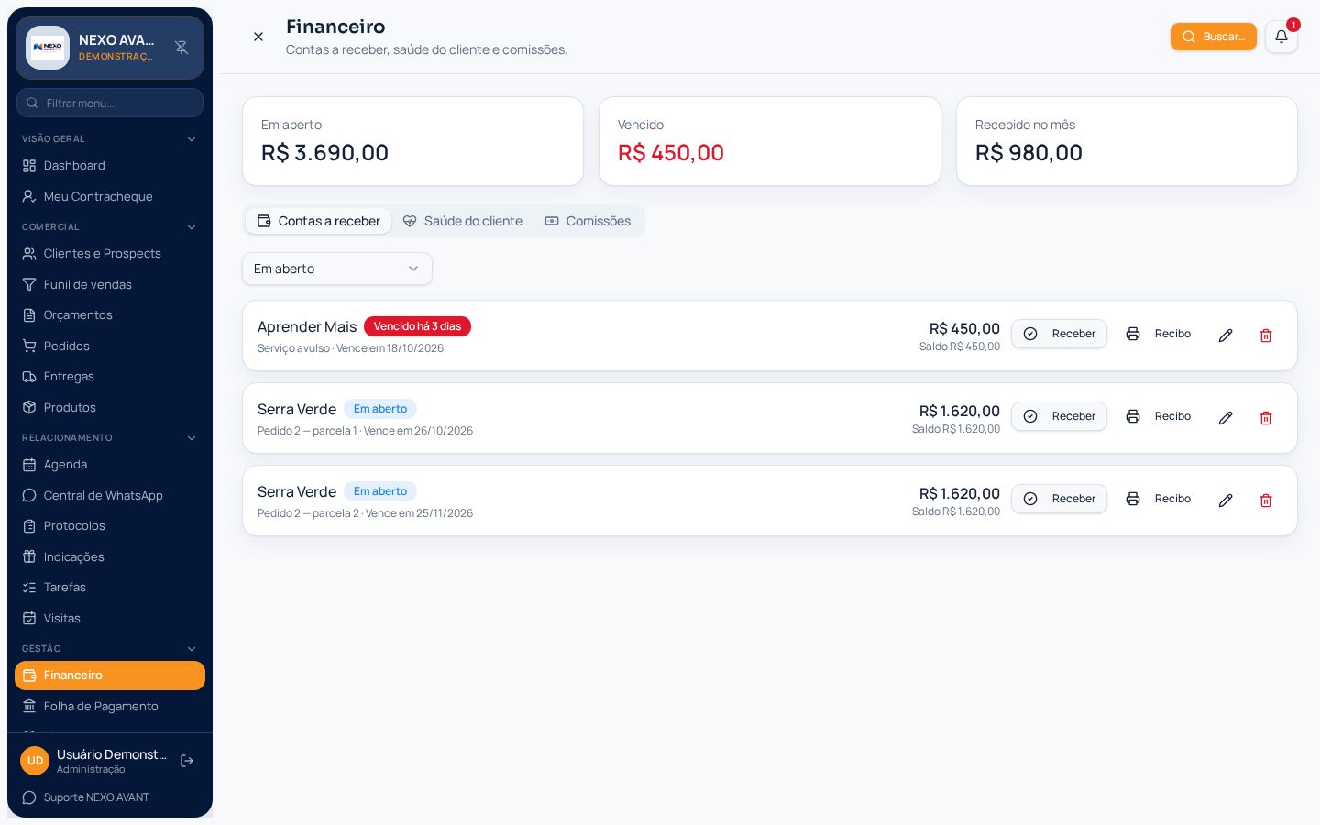
Task: Open Meu Contracheque in the sidebar
Action: [x=110, y=196]
